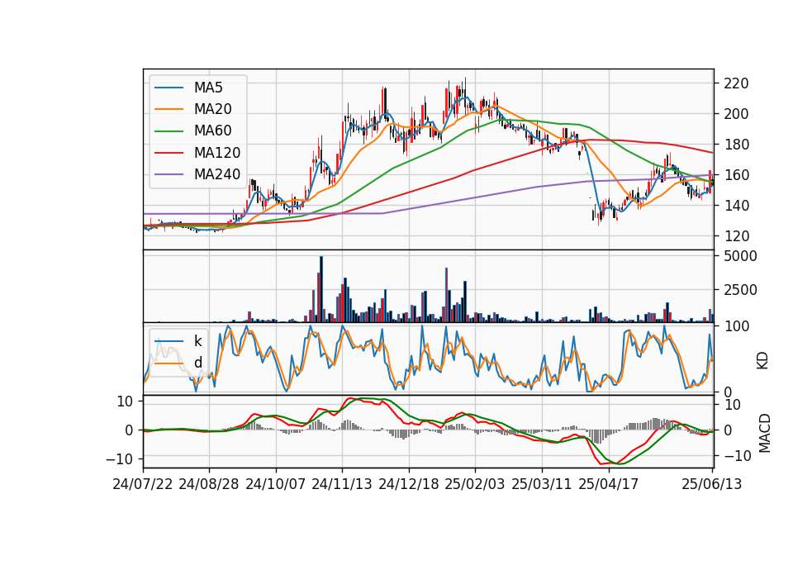Click the green MA60 legend line sample
Viewport: 793px width, 570px height.
169,131
